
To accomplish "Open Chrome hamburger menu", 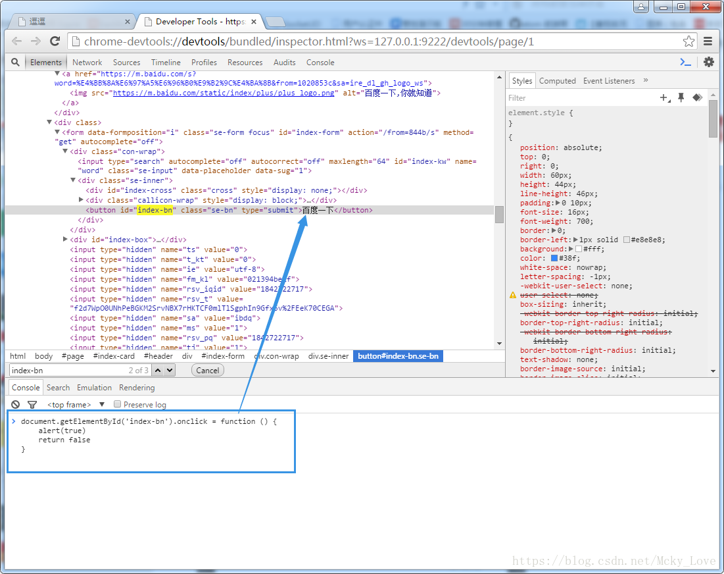I will 708,41.
